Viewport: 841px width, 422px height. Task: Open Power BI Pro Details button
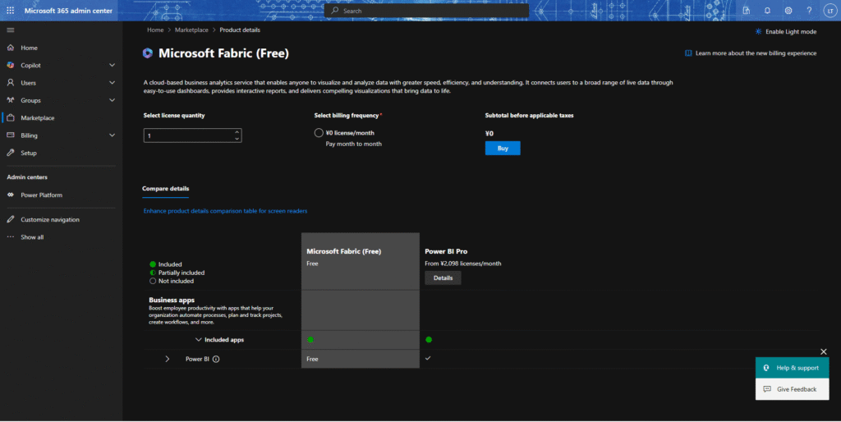coord(443,278)
